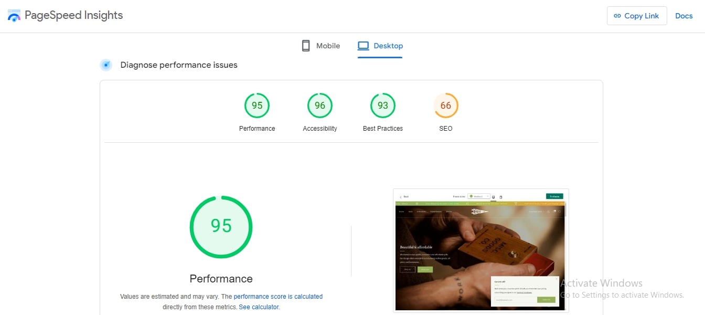
Task: Click the Accessibility label
Action: coord(320,129)
